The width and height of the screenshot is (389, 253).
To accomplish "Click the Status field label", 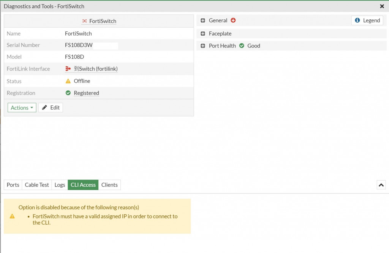I will click(14, 81).
